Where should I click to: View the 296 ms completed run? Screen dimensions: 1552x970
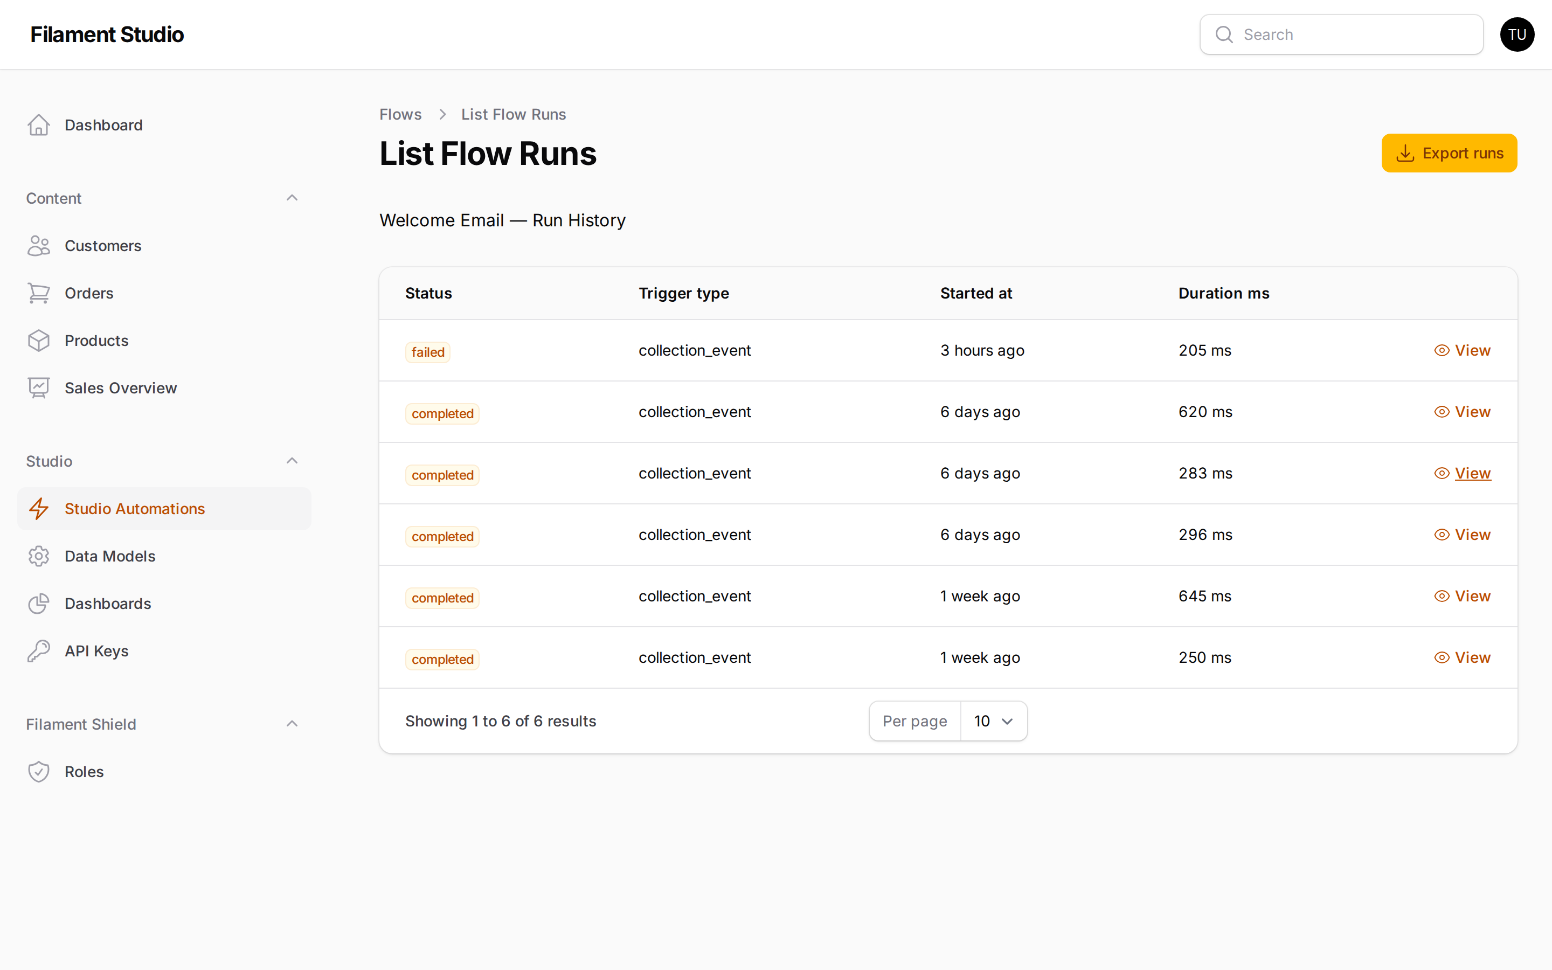click(x=1462, y=535)
